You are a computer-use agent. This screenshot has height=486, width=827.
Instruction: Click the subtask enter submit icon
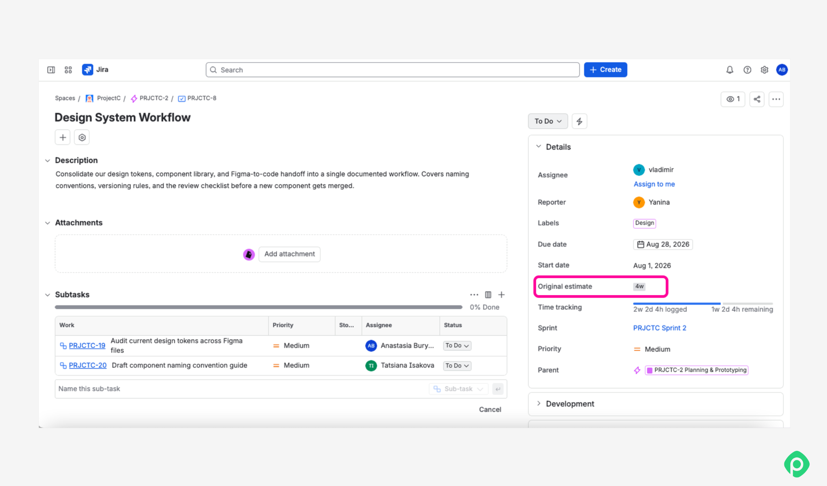click(498, 389)
